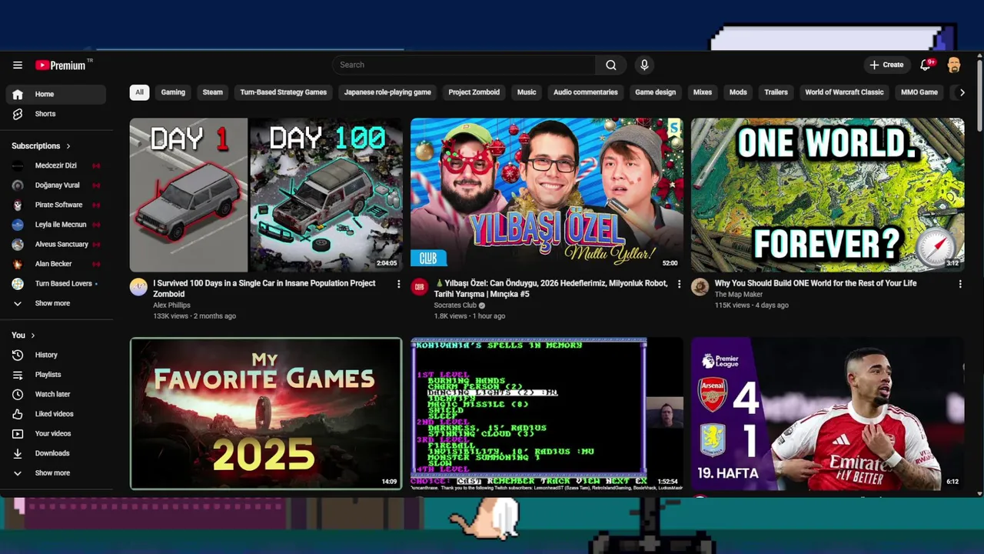The height and width of the screenshot is (554, 984).
Task: Open Pirate Software subscription channel
Action: pos(55,205)
